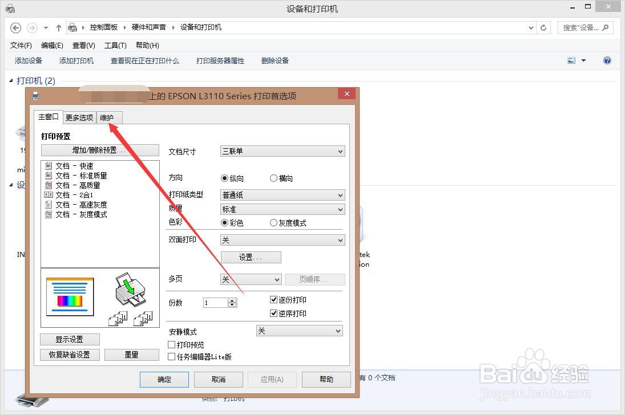Click the Back navigation arrow
Viewport: 625px width, 415px height.
click(15, 27)
